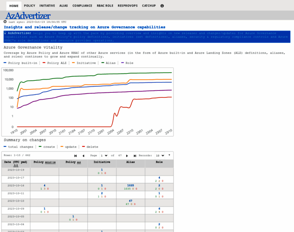
Task: Open RESPROVOPS in the navigation bar
Action: [128, 6]
